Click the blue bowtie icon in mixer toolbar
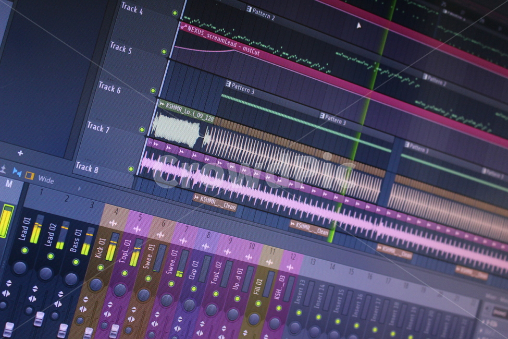Screen dimensions: 508x339 pos(17,172)
